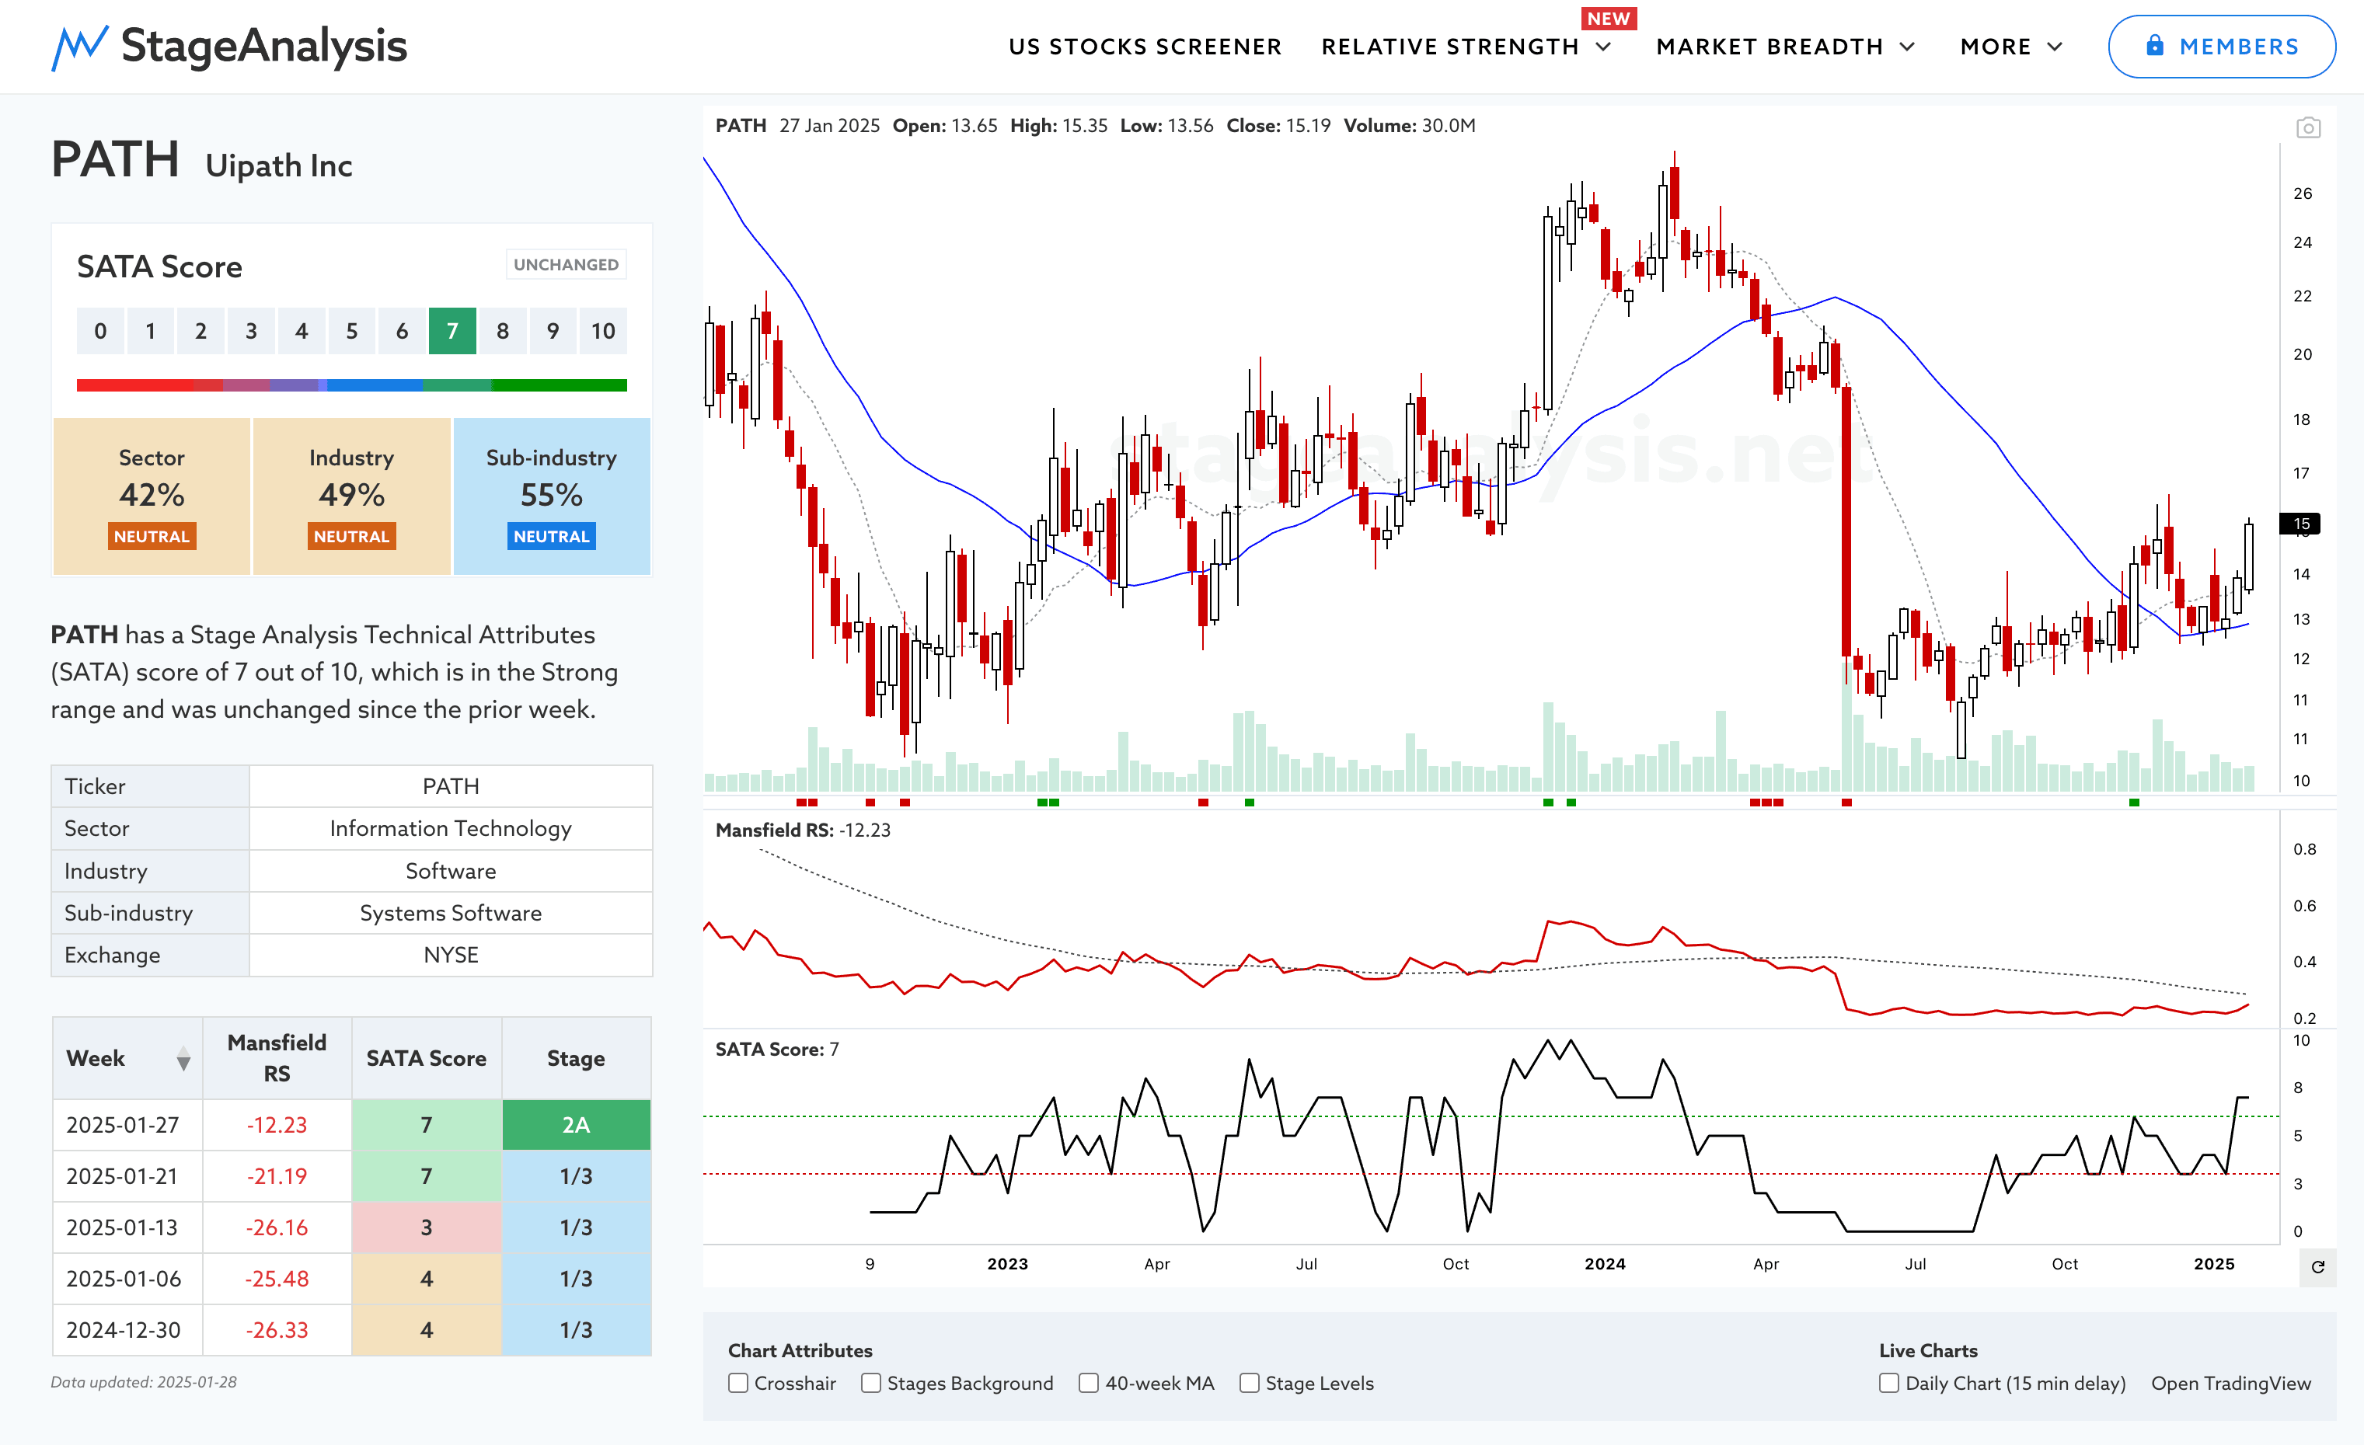The image size is (2364, 1445).
Task: Click the 2024 label on time axis
Action: click(1605, 1264)
